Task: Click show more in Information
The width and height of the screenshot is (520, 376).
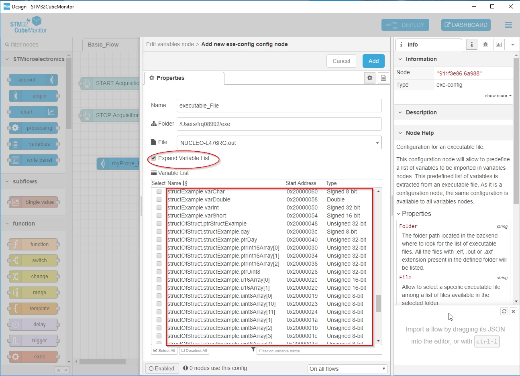Action: pyautogui.click(x=498, y=96)
